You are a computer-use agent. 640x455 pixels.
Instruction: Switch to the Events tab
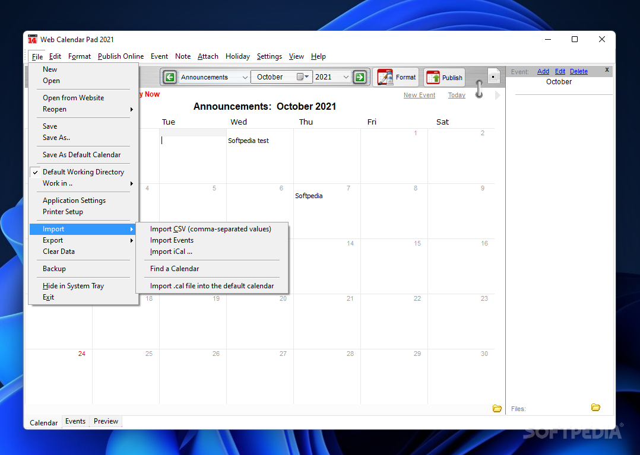75,421
